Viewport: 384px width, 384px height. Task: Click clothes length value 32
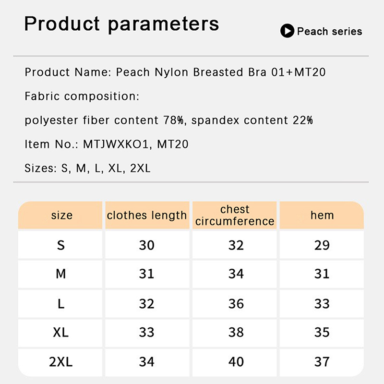pyautogui.click(x=147, y=303)
